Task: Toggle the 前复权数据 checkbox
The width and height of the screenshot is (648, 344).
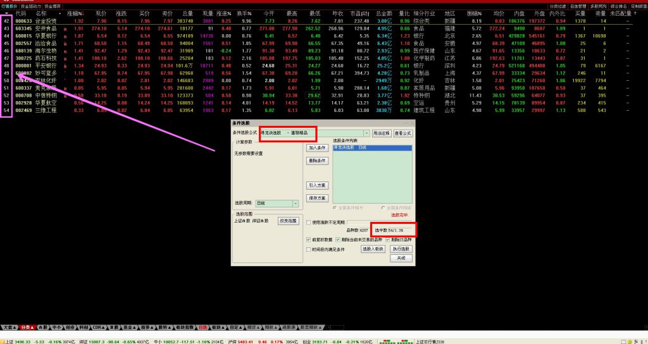Action: coord(308,240)
